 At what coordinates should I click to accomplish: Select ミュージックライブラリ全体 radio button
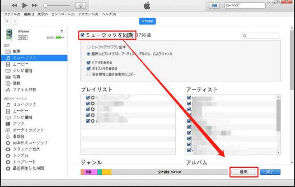pos(88,47)
